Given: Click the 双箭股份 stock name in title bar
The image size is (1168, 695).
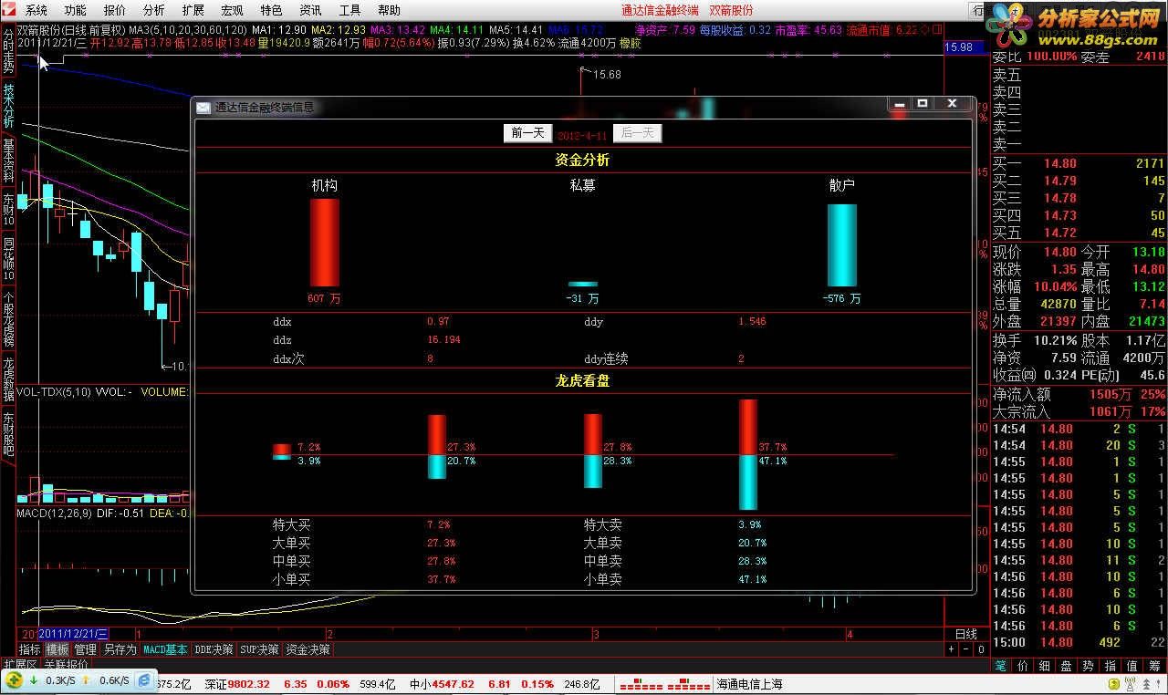Looking at the screenshot, I should point(732,10).
